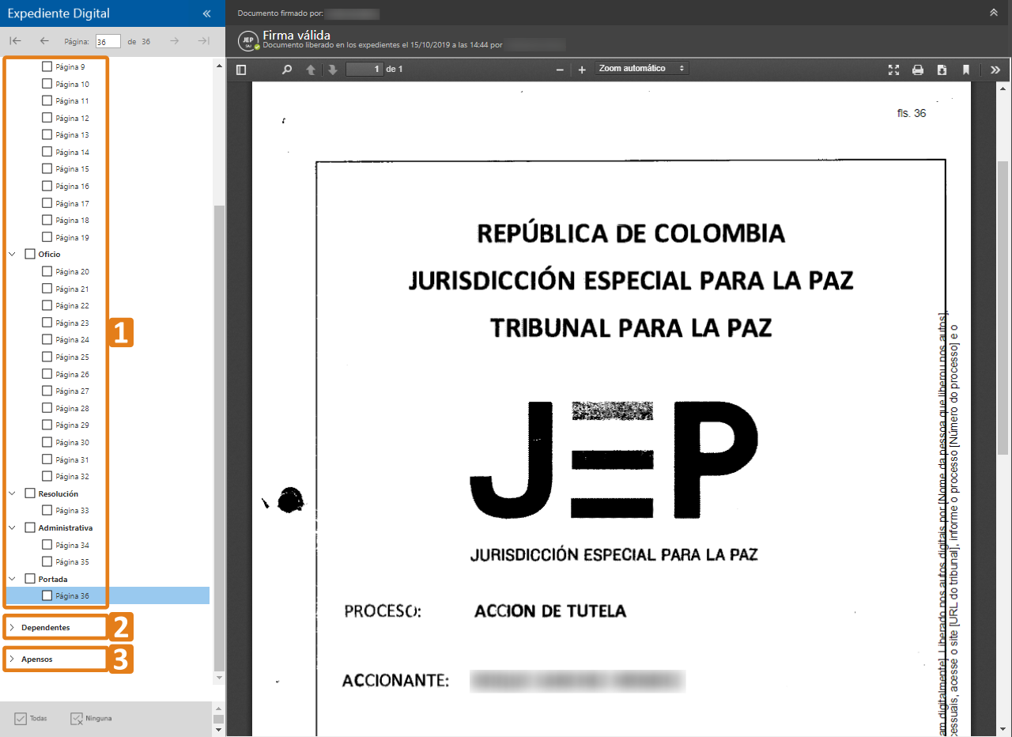Select Página 22 in the tree
This screenshot has width=1012, height=737.
[x=72, y=305]
